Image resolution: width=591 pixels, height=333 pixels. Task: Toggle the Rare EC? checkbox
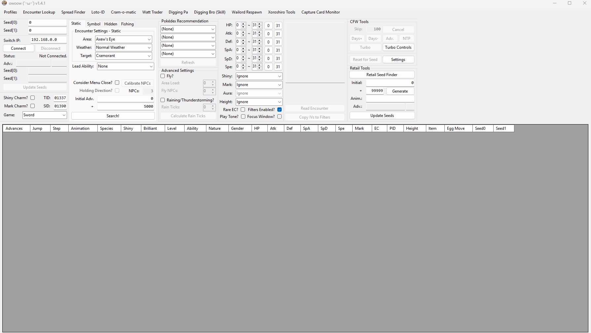pyautogui.click(x=243, y=110)
